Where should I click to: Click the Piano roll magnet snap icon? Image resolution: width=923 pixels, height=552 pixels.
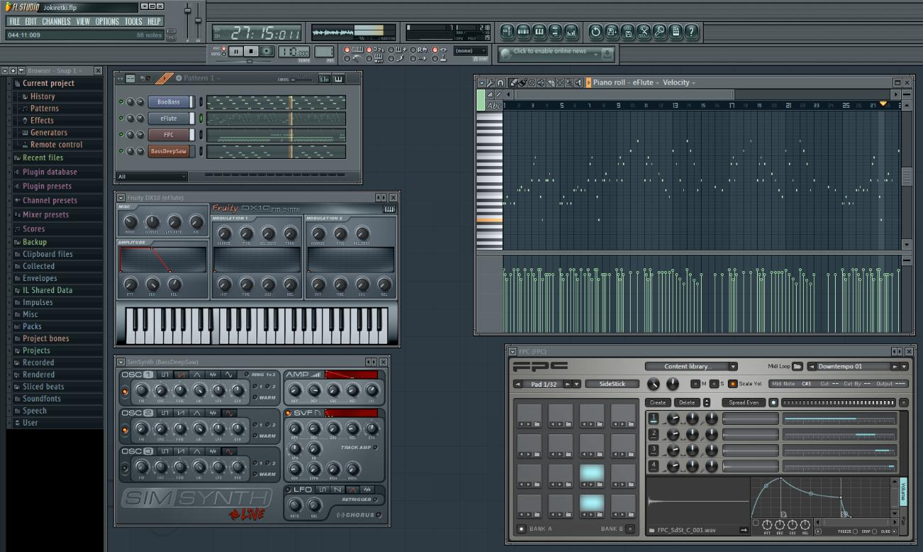click(x=501, y=82)
